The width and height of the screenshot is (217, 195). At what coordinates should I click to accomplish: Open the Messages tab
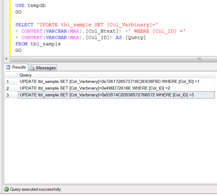pyautogui.click(x=43, y=68)
